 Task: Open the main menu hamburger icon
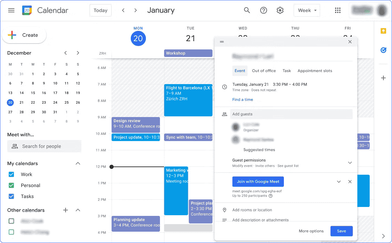pyautogui.click(x=11, y=10)
